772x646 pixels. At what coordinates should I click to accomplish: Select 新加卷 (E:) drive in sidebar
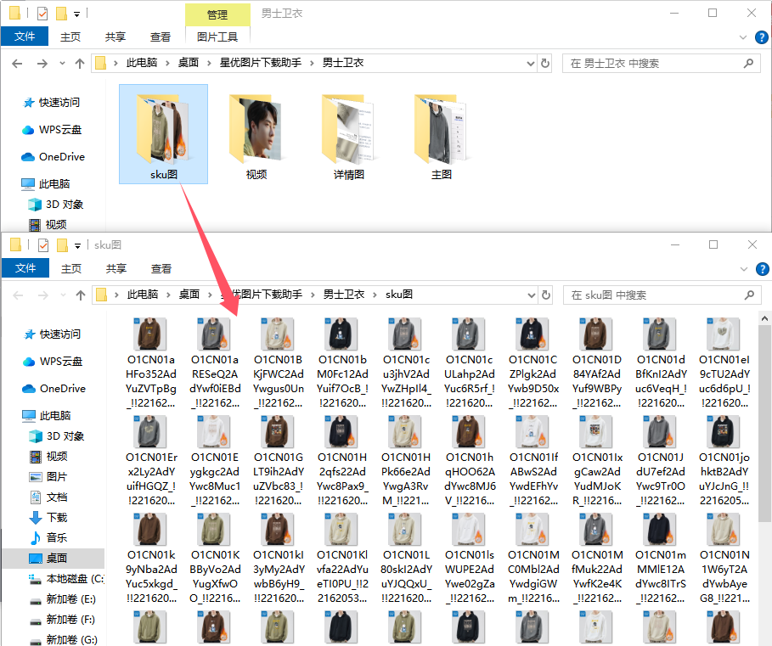[63, 599]
